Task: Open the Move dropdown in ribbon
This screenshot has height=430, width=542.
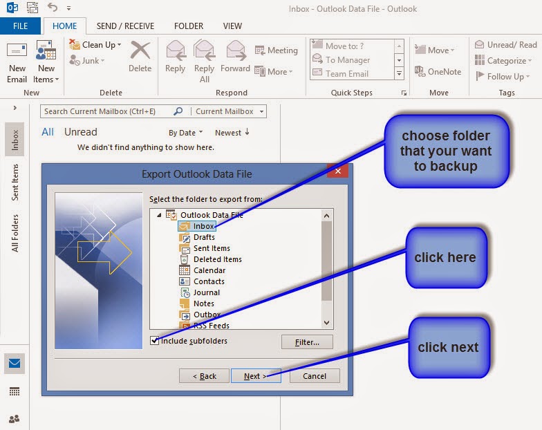Action: [x=434, y=50]
